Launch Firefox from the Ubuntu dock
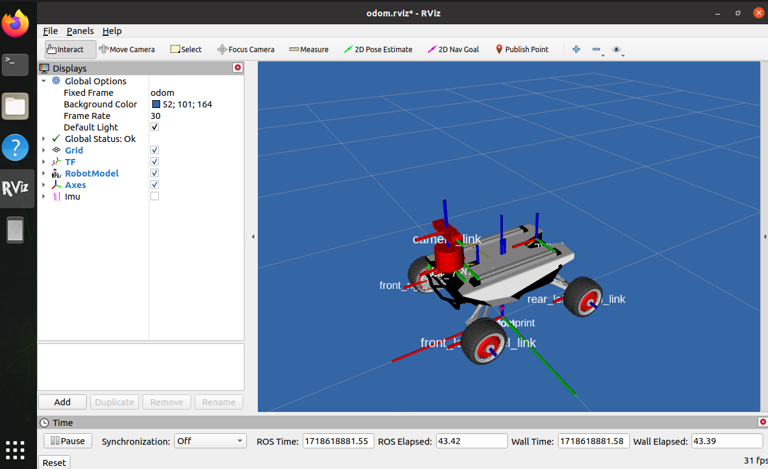The height and width of the screenshot is (469, 768). coord(15,24)
